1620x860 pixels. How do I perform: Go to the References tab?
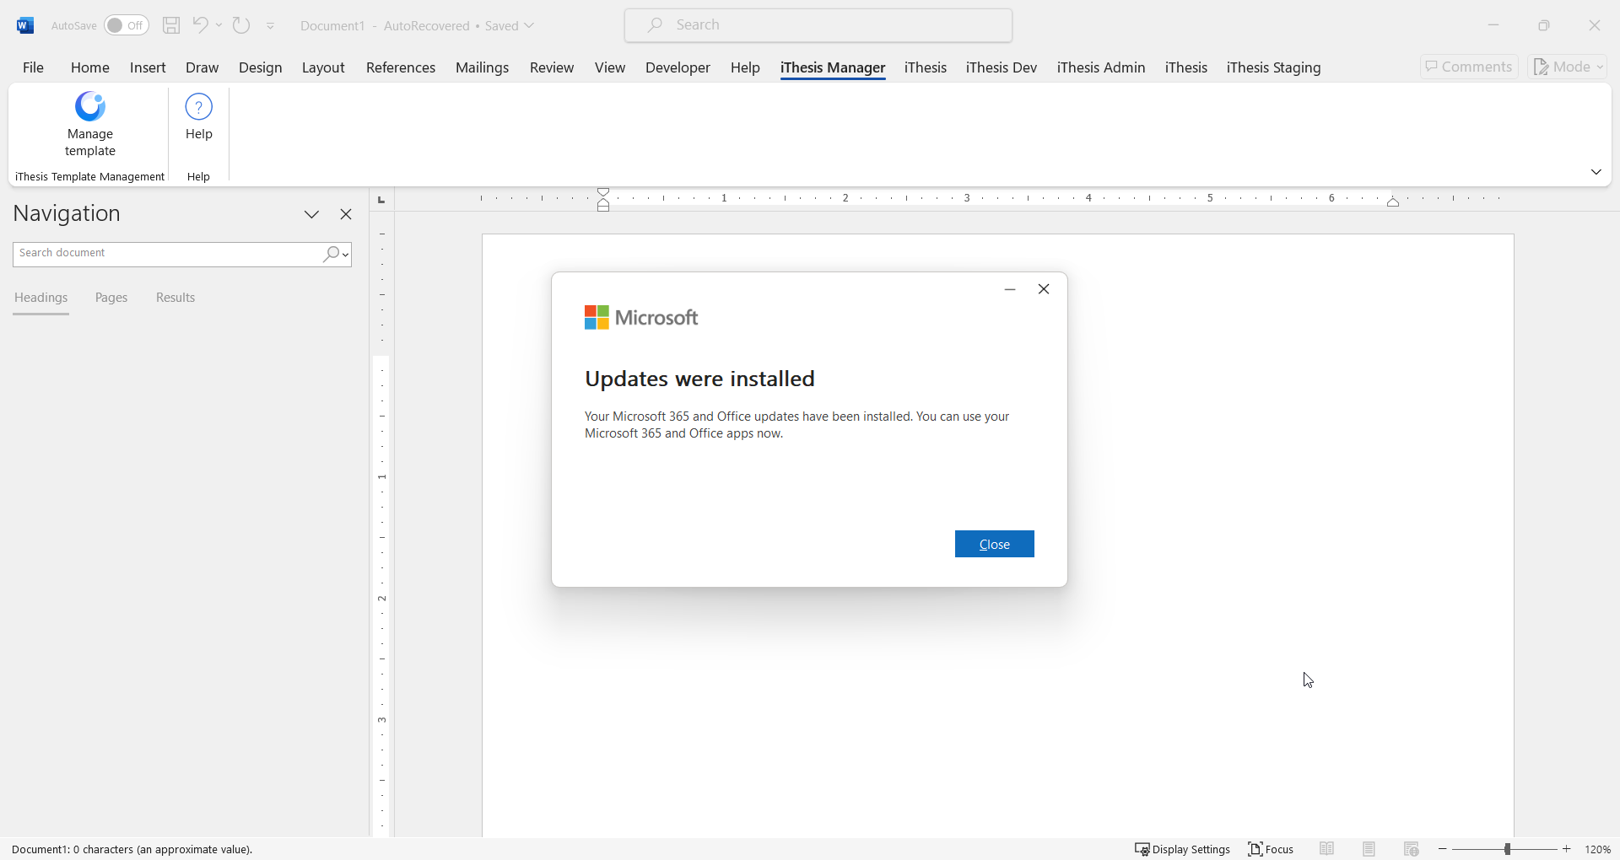(401, 67)
